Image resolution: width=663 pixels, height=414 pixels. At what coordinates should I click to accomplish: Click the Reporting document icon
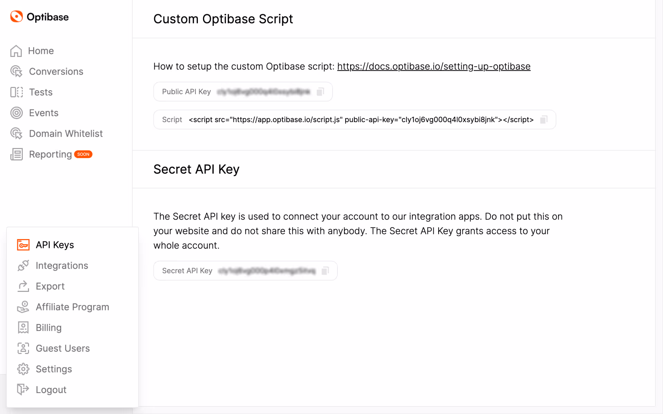[x=16, y=154]
